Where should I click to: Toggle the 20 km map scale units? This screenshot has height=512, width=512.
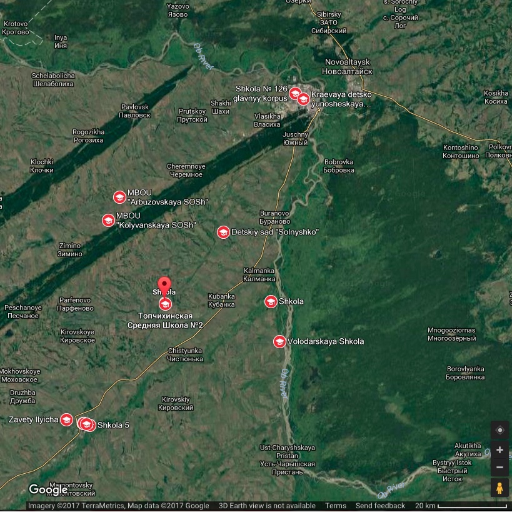(461, 506)
